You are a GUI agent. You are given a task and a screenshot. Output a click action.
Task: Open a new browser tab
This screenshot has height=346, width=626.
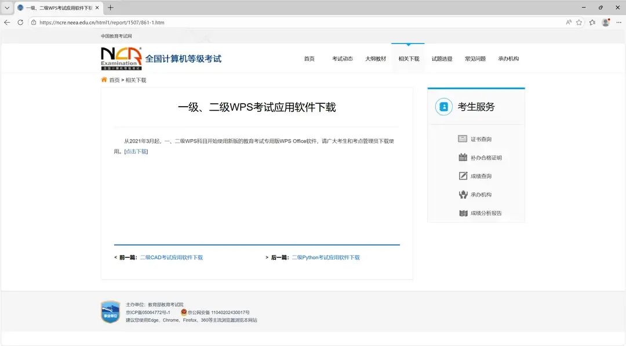111,8
